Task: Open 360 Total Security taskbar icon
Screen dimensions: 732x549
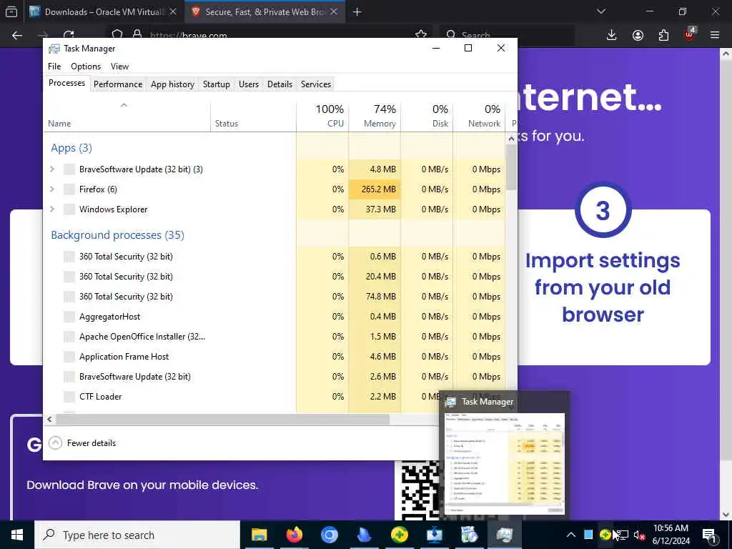Action: click(399, 535)
